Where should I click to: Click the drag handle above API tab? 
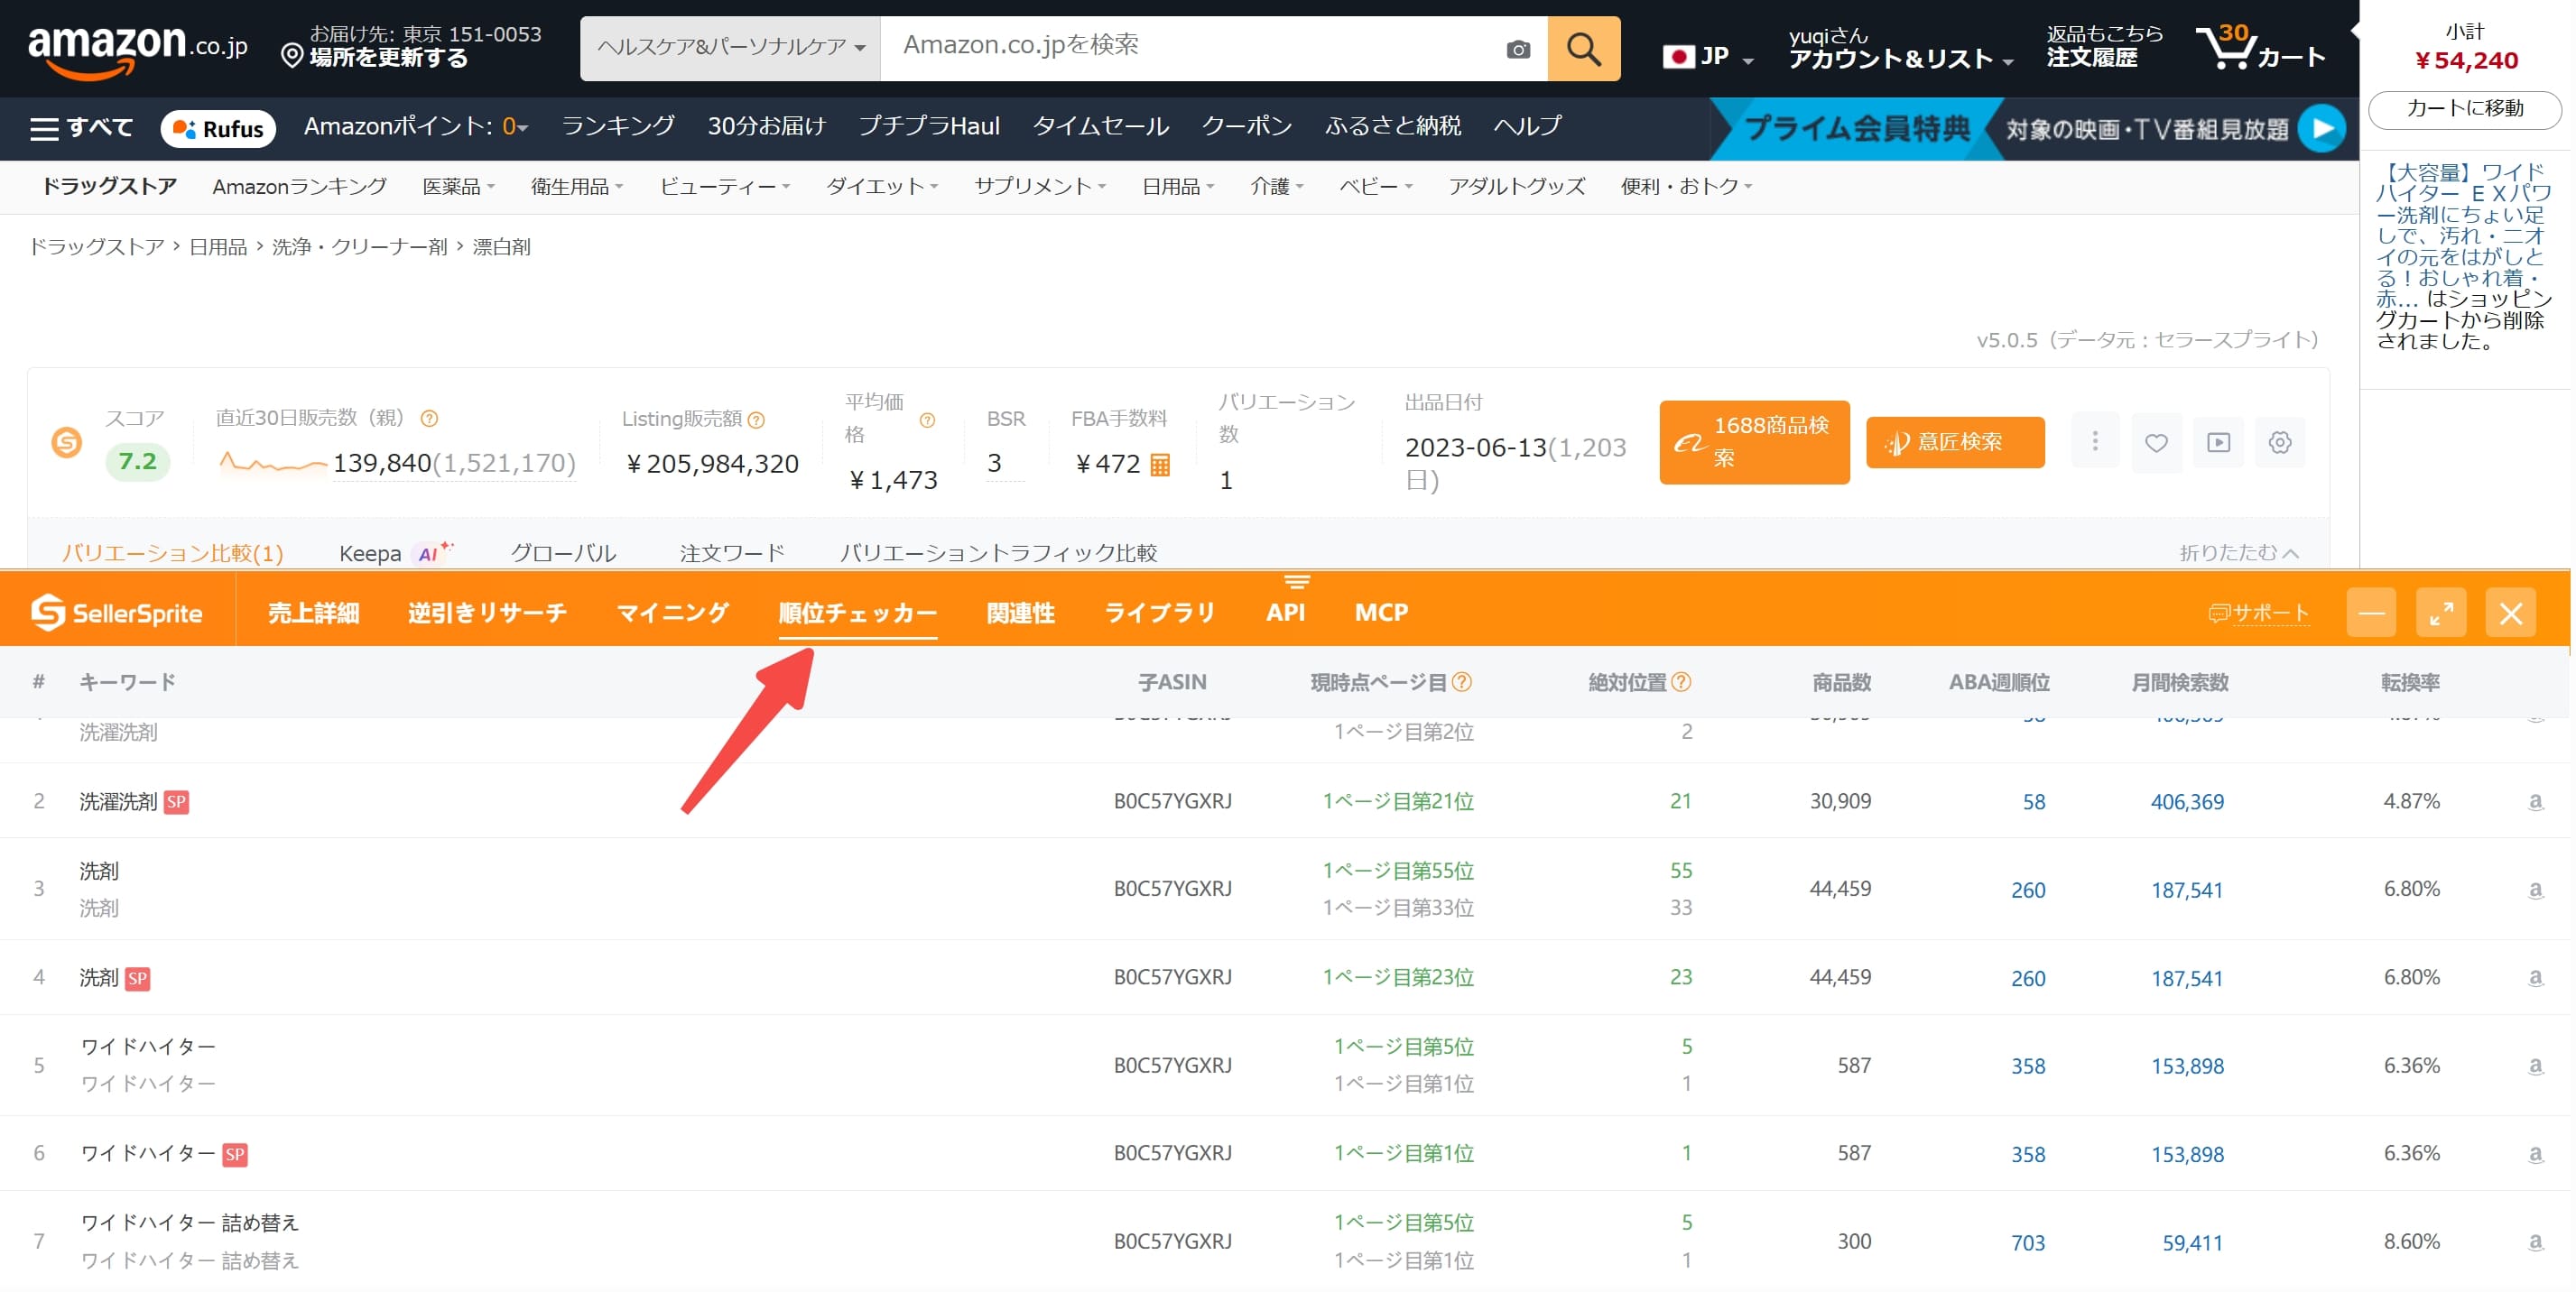click(1297, 582)
